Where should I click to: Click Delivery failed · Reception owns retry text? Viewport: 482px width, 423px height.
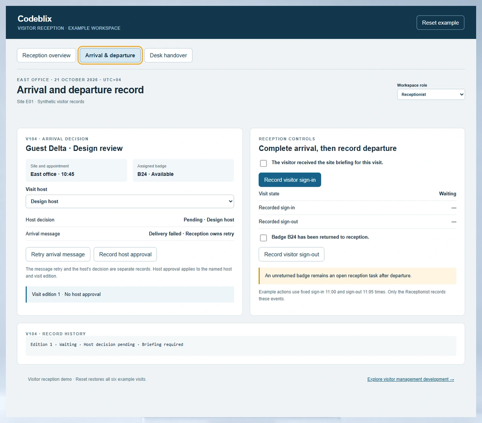pos(191,234)
